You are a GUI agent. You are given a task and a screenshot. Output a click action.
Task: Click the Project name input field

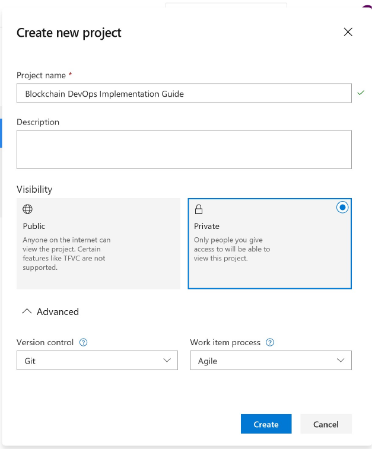184,94
